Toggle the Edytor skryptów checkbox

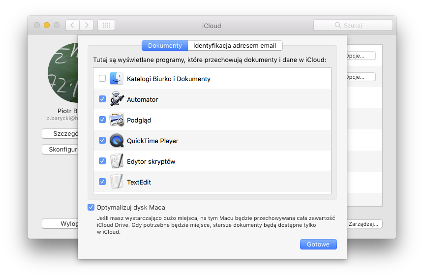(102, 161)
